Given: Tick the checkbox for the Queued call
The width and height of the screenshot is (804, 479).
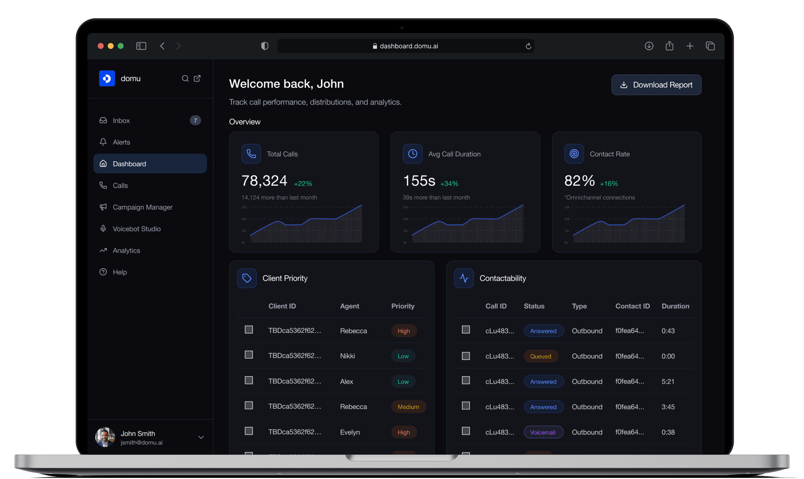Looking at the screenshot, I should pos(466,356).
